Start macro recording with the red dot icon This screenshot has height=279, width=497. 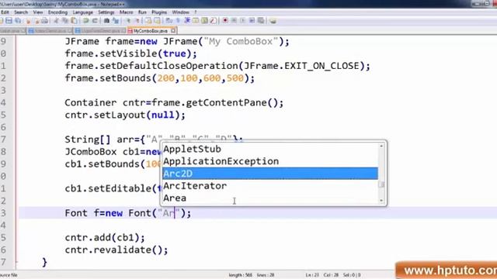tap(225, 21)
